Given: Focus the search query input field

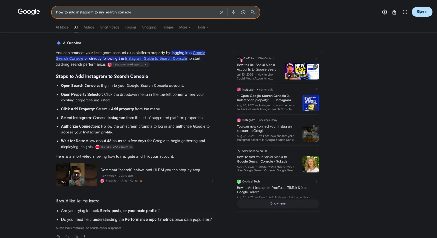Looking at the screenshot, I should point(136,12).
